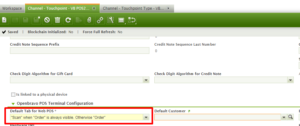Image resolution: width=300 pixels, height=126 pixels.
Task: Delete the record with trash icon
Action: [57, 20]
